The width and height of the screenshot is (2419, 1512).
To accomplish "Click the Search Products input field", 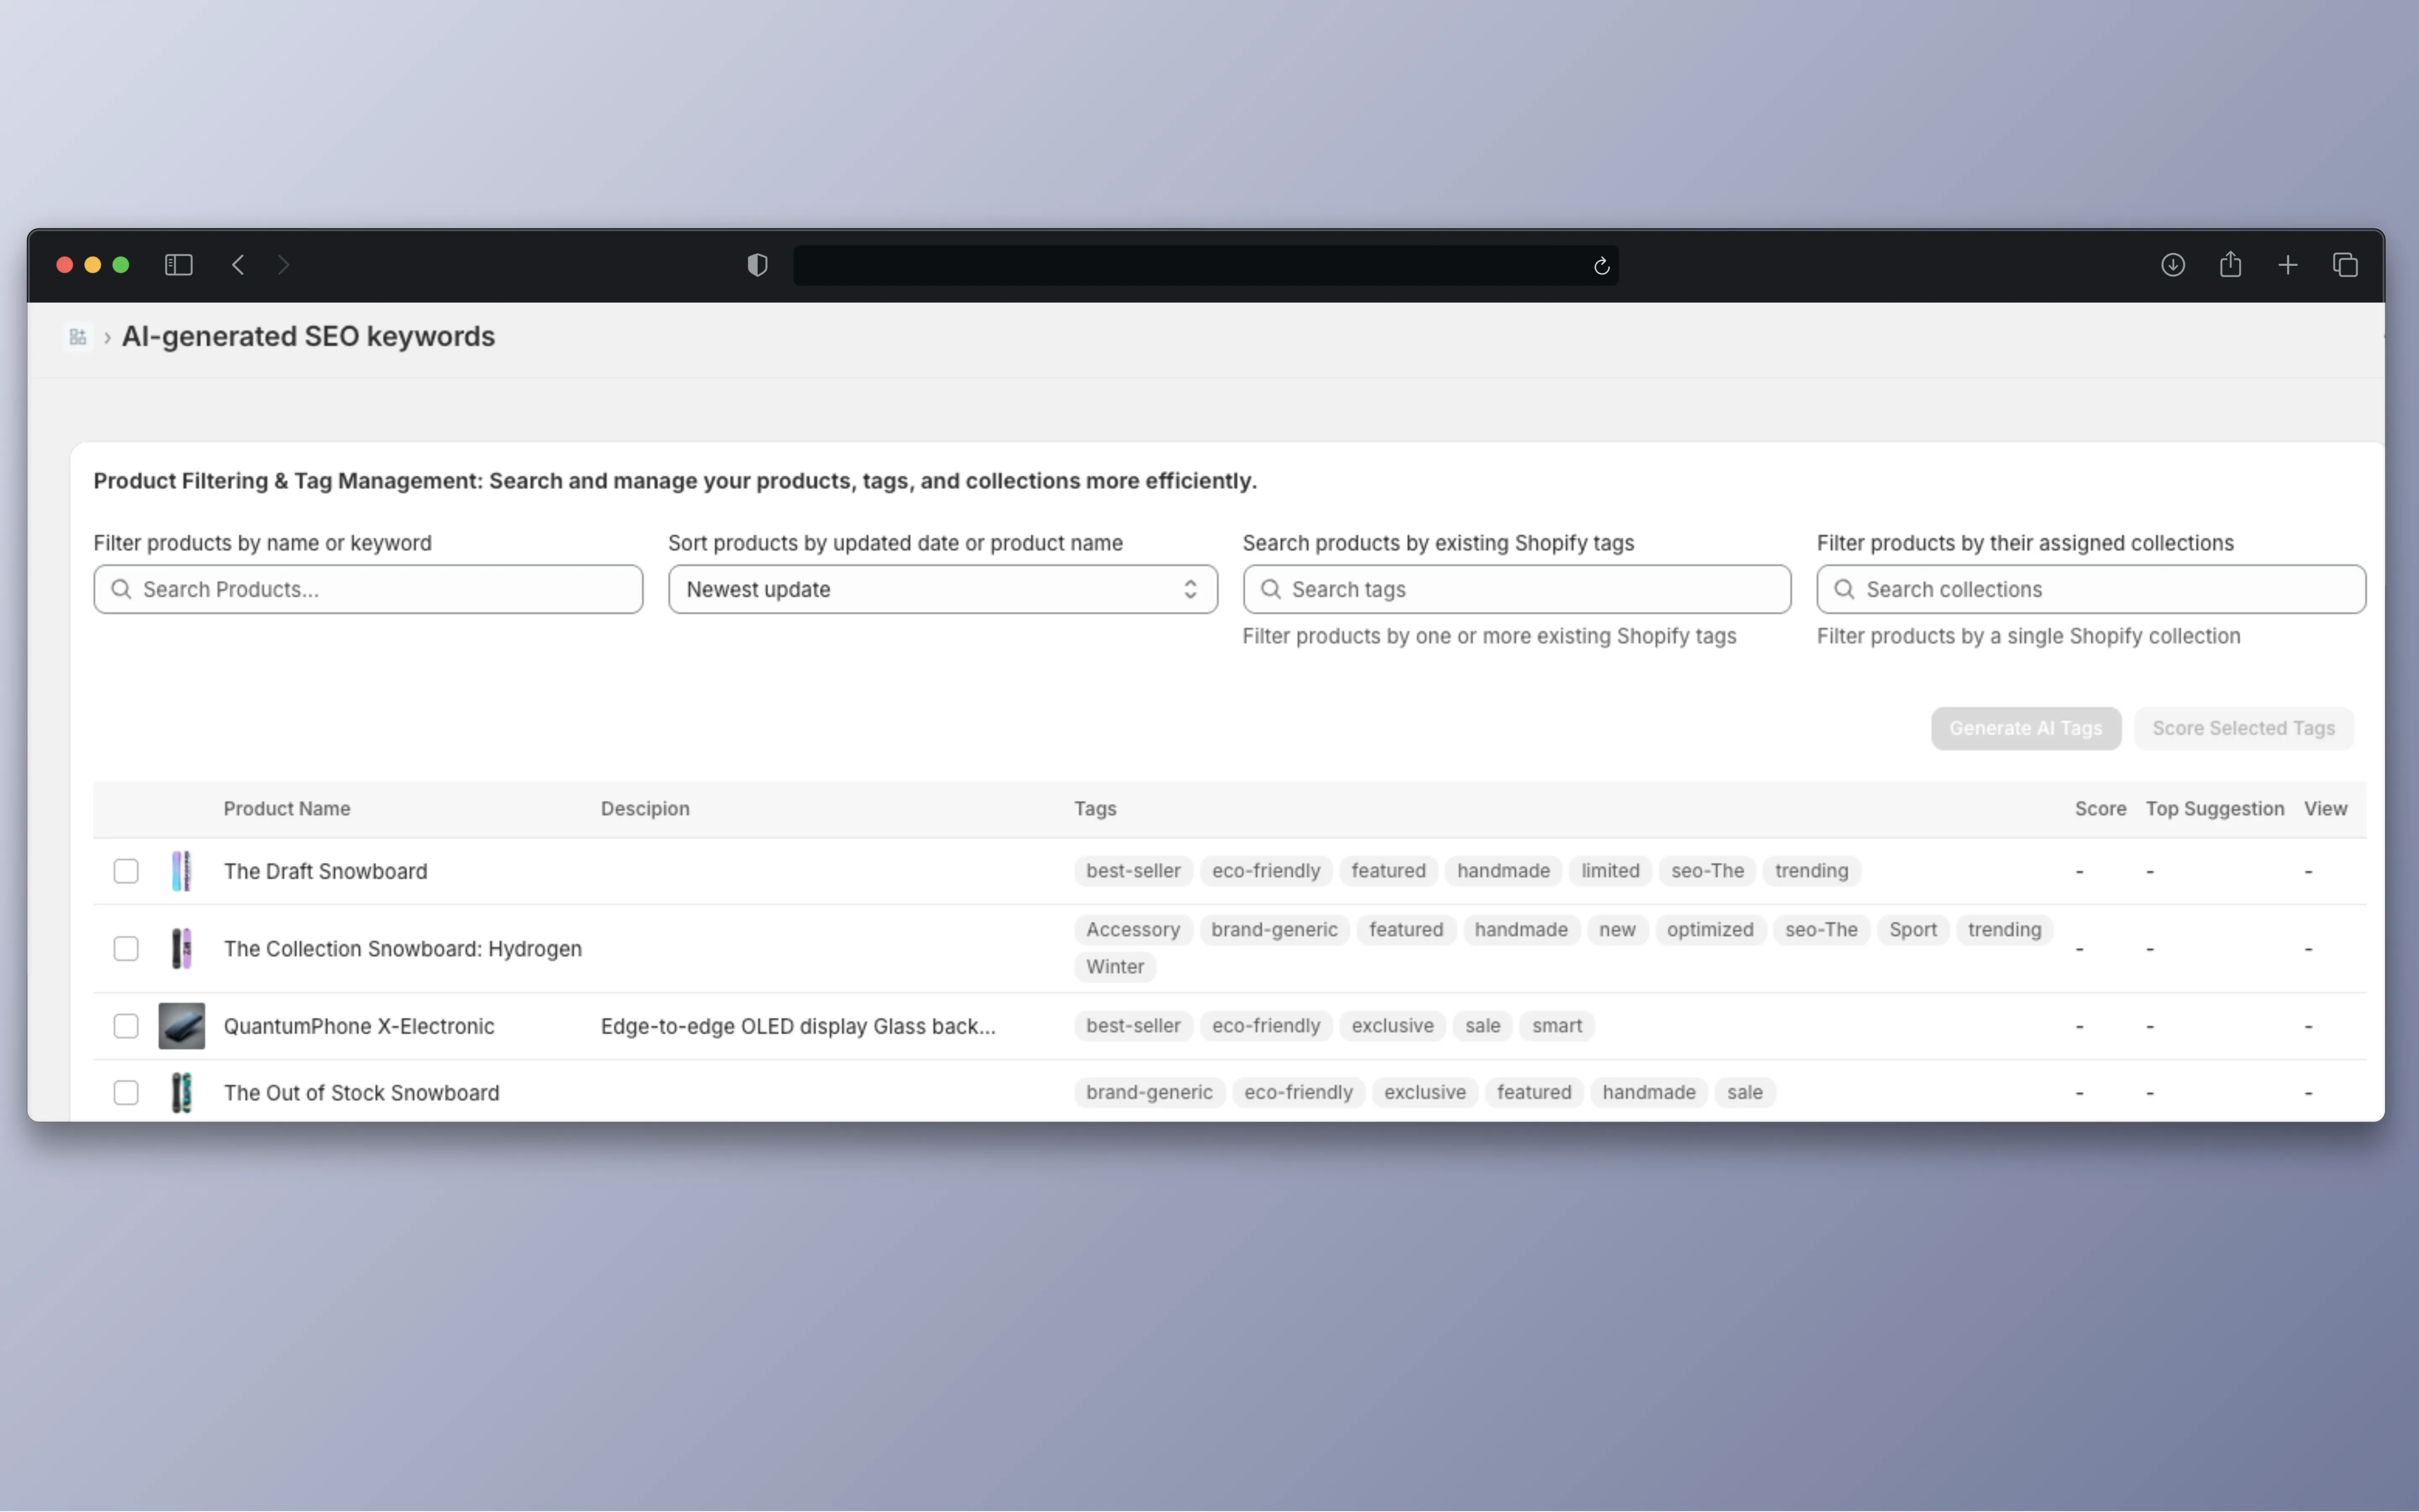I will click(x=368, y=589).
